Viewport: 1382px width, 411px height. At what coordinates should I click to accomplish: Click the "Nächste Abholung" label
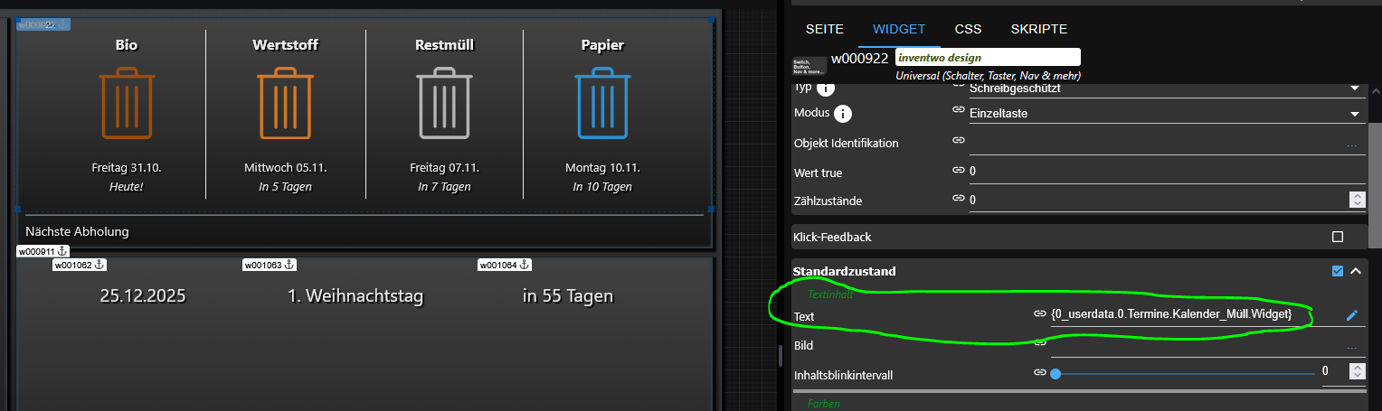point(77,231)
